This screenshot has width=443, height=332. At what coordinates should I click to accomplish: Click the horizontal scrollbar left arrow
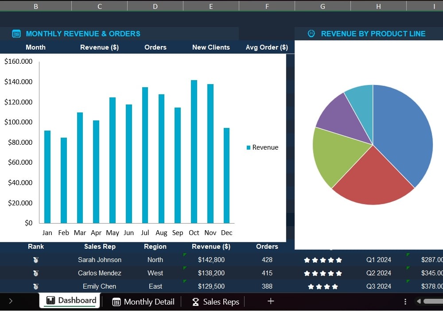[x=419, y=301]
